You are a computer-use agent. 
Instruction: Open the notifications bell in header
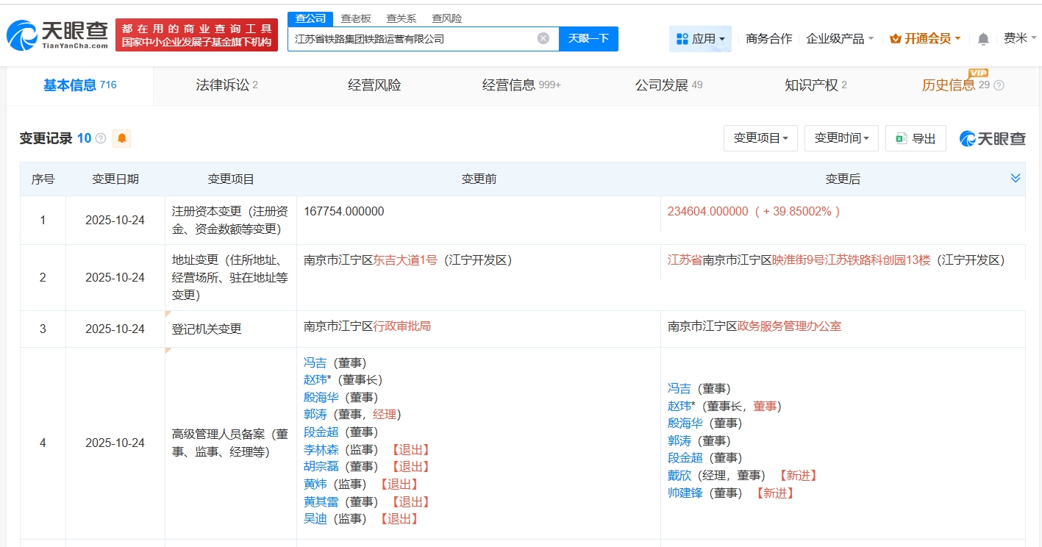(x=983, y=39)
